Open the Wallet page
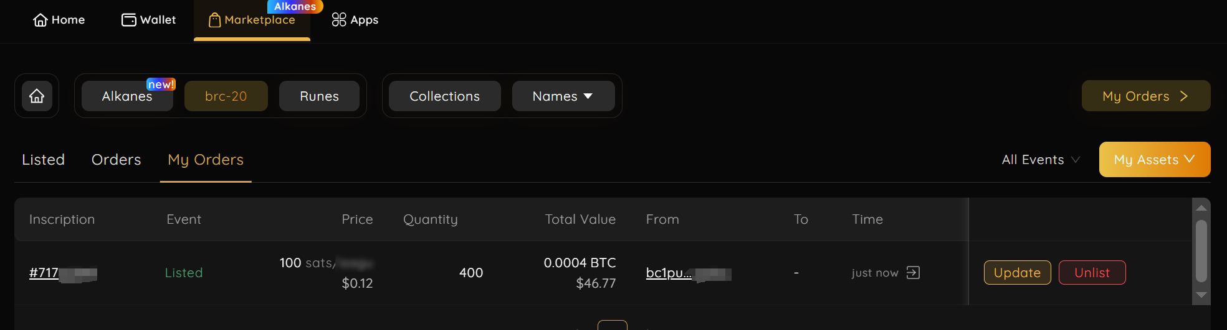This screenshot has height=330, width=1227. [148, 20]
